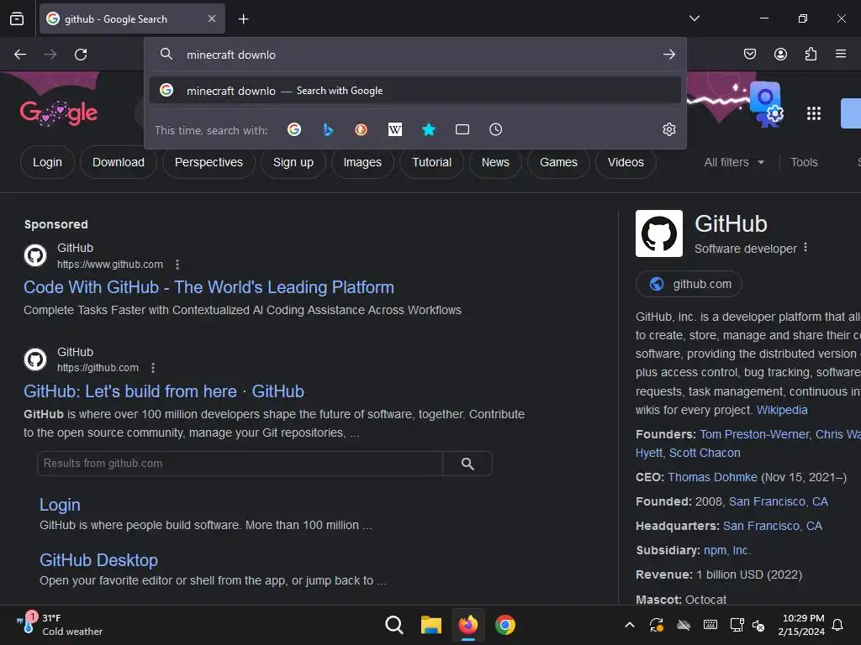861x645 pixels.
Task: Open the Tom Preston-Werner founder link
Action: [754, 434]
